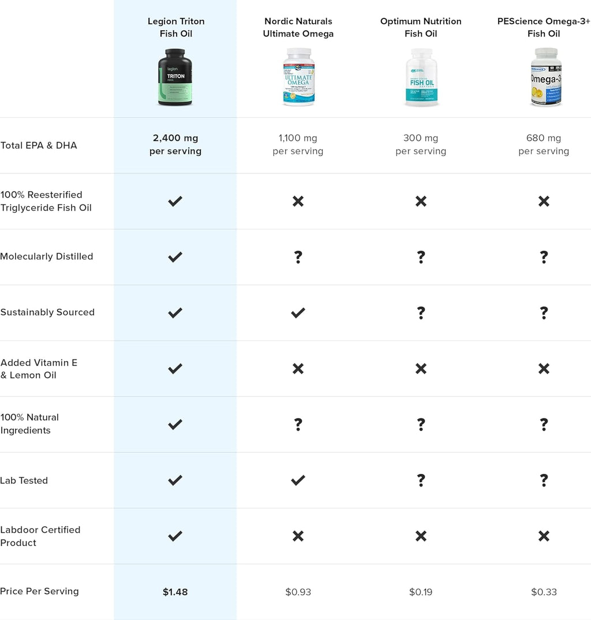Click Legion's Molecularly Distilled checkmark
This screenshot has height=620, width=591.
click(175, 257)
